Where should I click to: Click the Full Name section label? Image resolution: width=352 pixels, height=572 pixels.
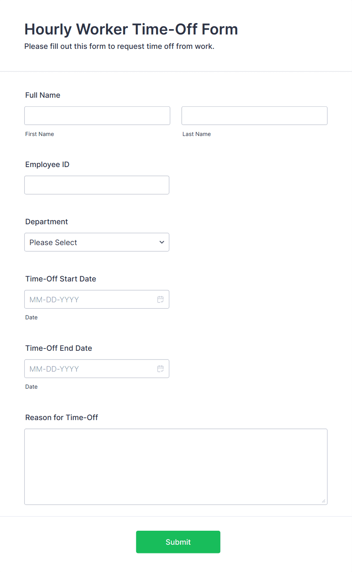tap(43, 95)
